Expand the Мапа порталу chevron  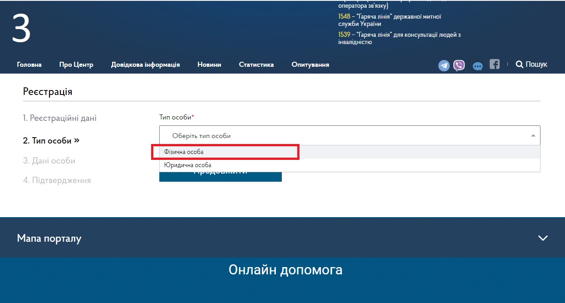tap(542, 238)
